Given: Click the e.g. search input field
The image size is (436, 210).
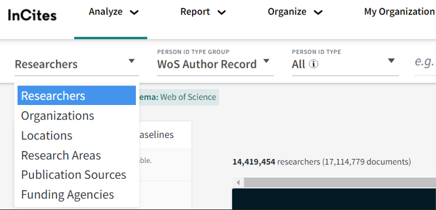Looking at the screenshot, I should pos(425,62).
